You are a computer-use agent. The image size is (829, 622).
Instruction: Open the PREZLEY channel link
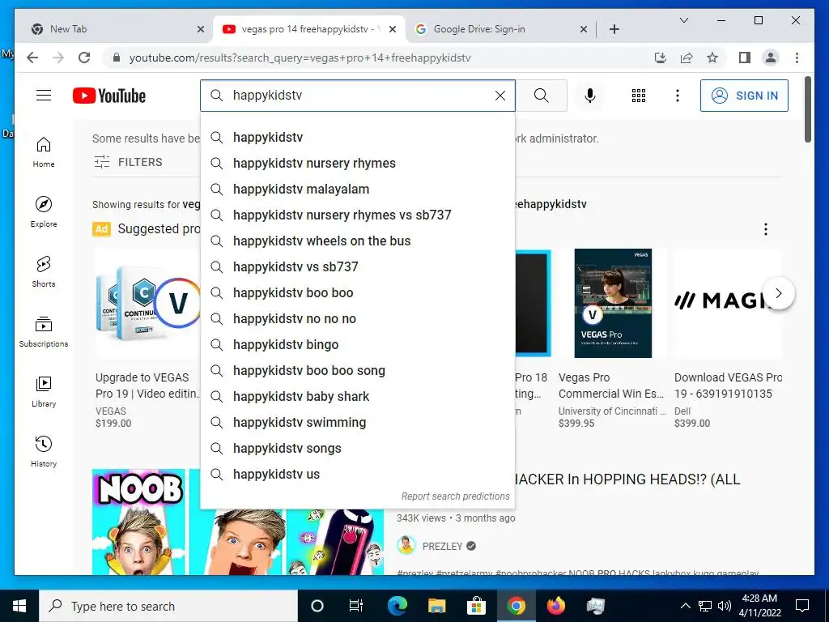442,546
